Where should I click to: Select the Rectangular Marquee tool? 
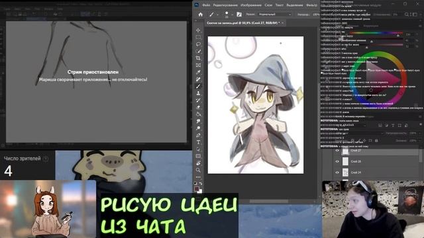(x=198, y=37)
